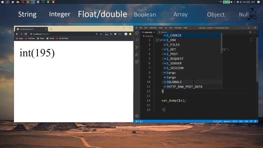
Task: Choose $_GET from the suggestion list
Action: click(192, 49)
